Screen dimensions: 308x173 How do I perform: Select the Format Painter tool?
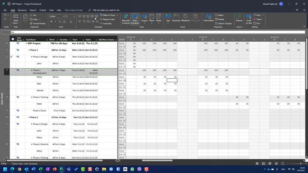click(x=38, y=24)
